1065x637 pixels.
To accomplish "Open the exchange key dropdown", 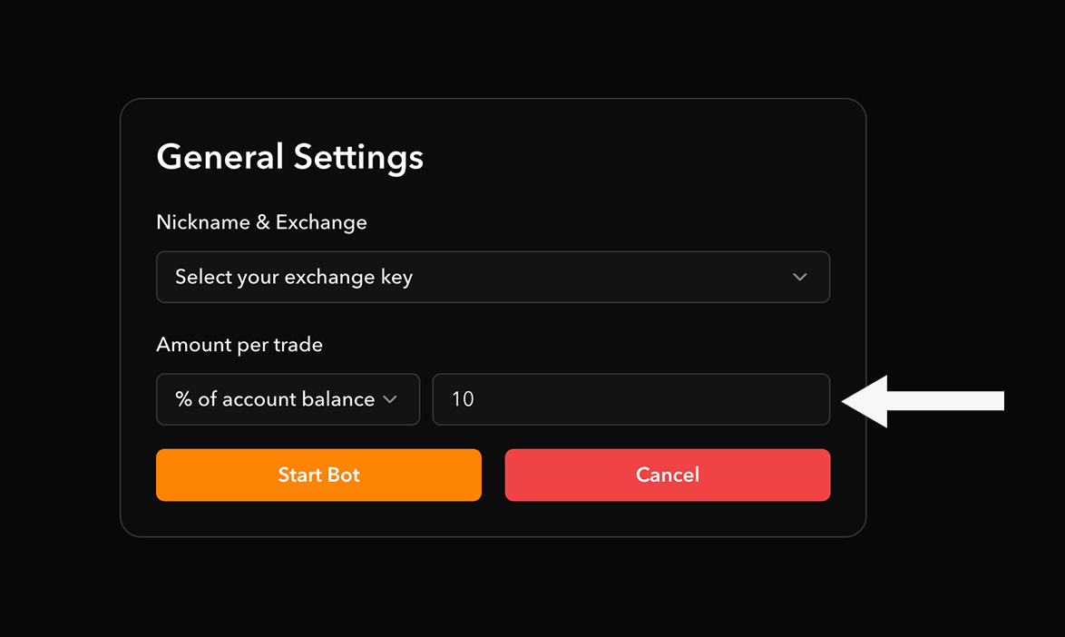I will [x=493, y=277].
